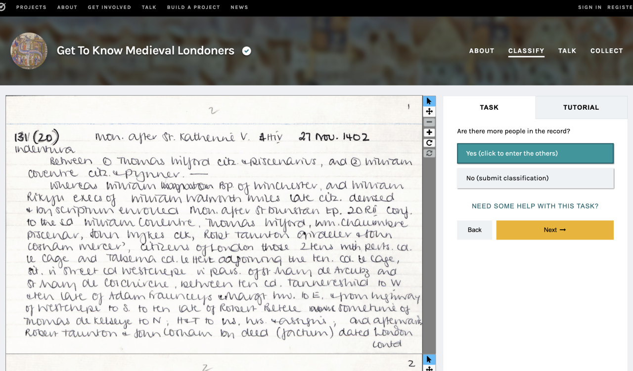This screenshot has width=633, height=371.
Task: Open TALK in the top black navigation bar
Action: coord(149,7)
